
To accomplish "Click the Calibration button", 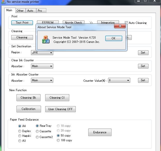I will click(x=29, y=109).
